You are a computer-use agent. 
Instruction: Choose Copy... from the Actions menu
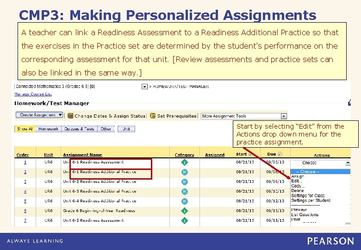point(298,186)
